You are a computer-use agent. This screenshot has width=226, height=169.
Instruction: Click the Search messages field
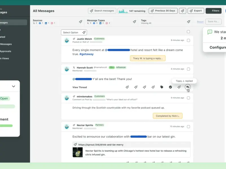(102, 11)
